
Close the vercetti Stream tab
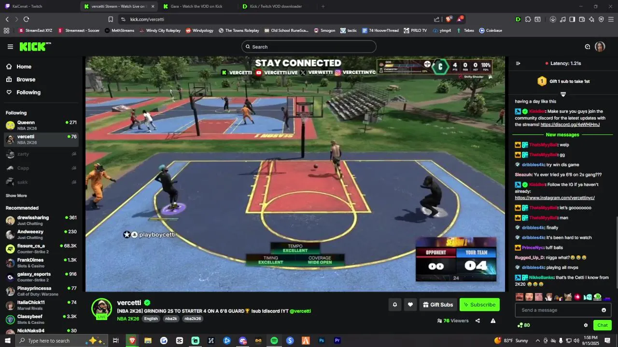point(153,6)
